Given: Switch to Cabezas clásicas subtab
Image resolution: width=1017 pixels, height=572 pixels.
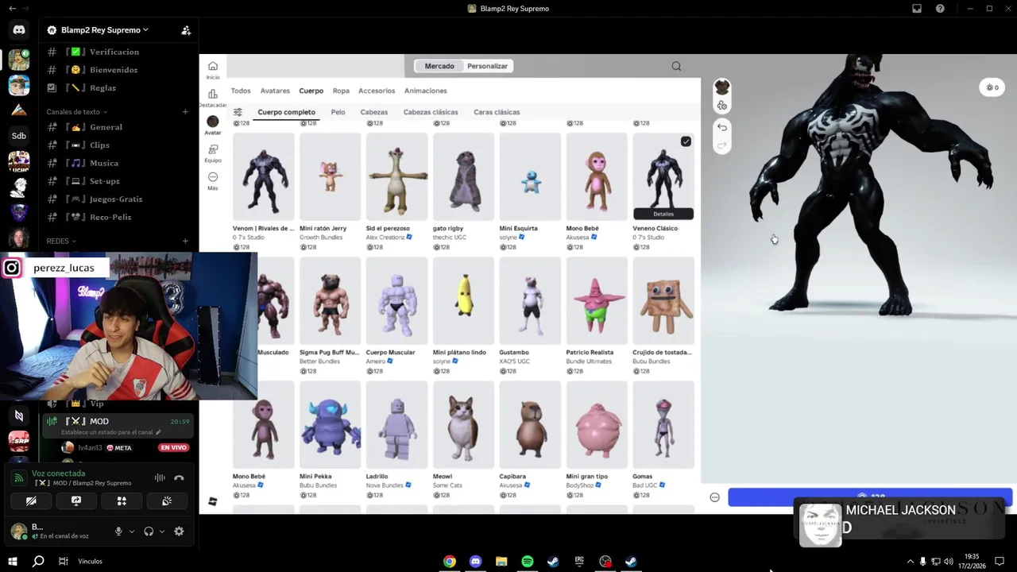Looking at the screenshot, I should [431, 112].
